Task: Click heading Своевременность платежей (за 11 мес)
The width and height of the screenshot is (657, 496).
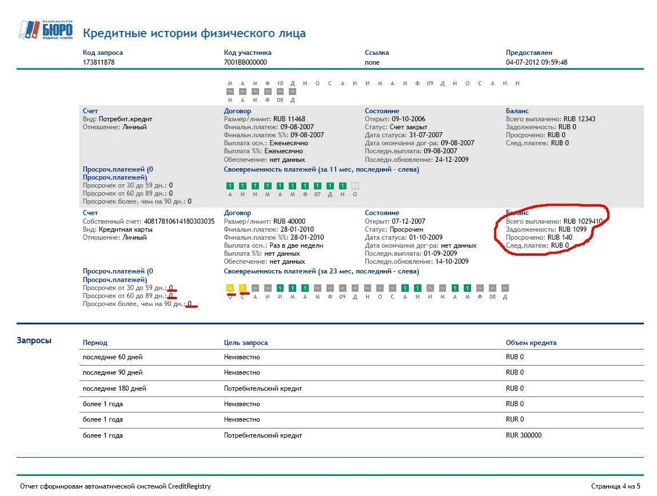Action: [x=321, y=169]
